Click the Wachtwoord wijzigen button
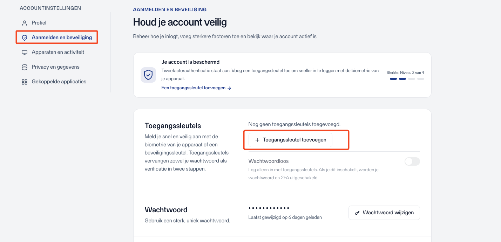 pyautogui.click(x=384, y=213)
